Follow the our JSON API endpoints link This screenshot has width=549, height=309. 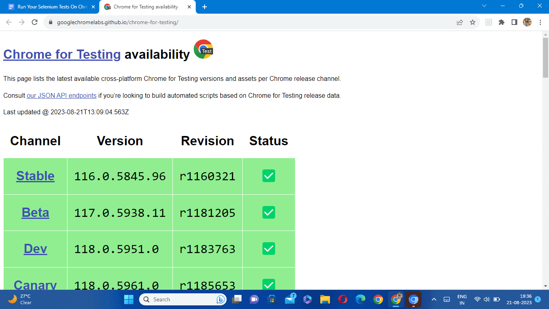(61, 96)
